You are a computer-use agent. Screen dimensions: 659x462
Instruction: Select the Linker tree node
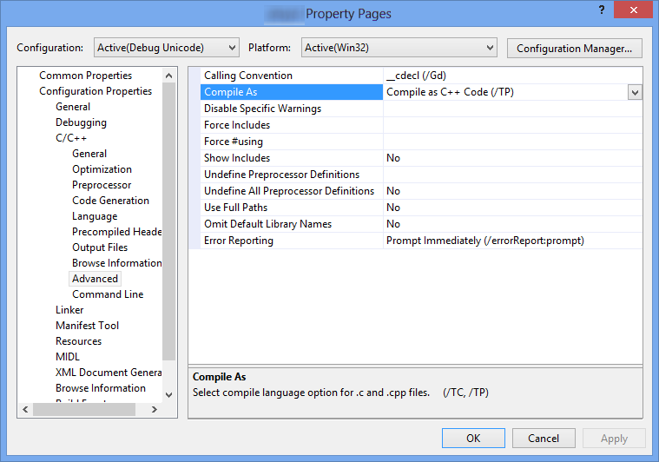69,310
